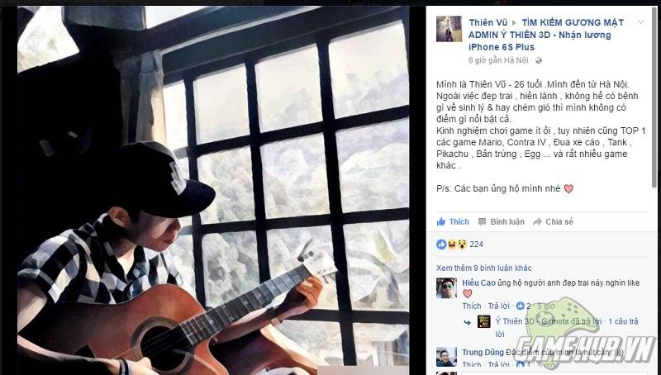Image resolution: width=661 pixels, height=375 pixels.
Task: Click the Thích thumbs-up icon under the post
Action: pos(441,221)
